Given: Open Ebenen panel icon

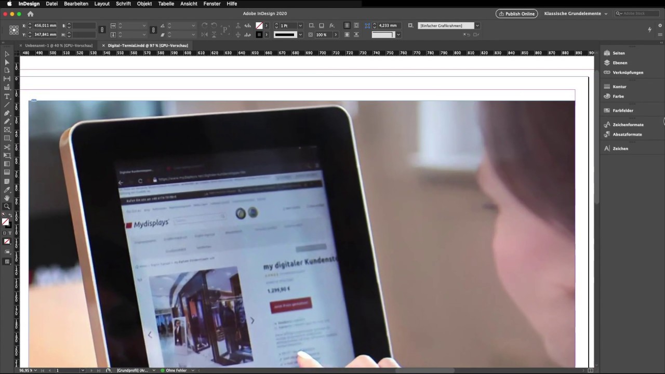Looking at the screenshot, I should (x=607, y=62).
